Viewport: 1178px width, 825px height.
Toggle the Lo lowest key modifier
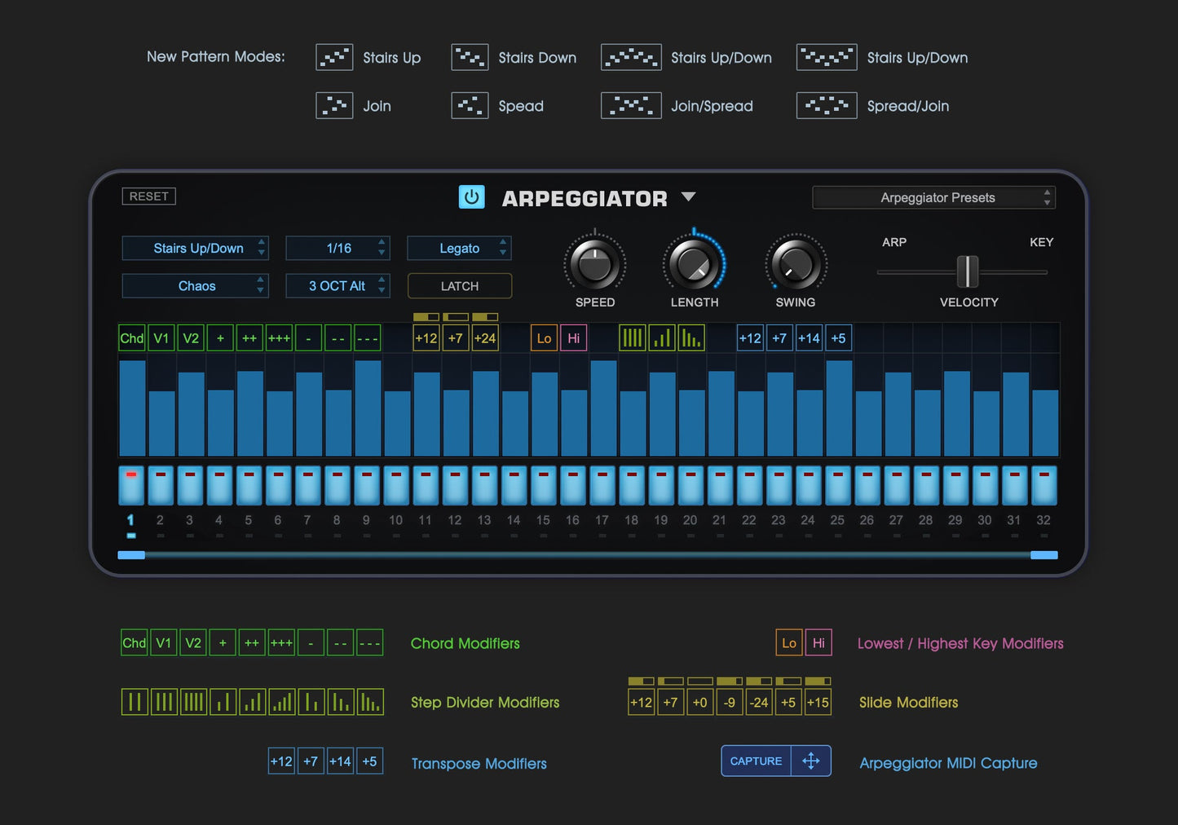[543, 337]
